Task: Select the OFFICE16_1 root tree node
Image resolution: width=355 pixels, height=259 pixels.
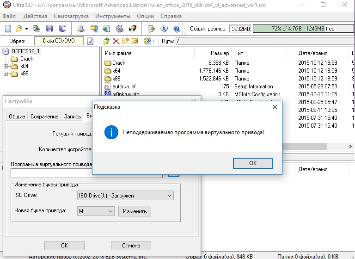Action: tap(25, 51)
